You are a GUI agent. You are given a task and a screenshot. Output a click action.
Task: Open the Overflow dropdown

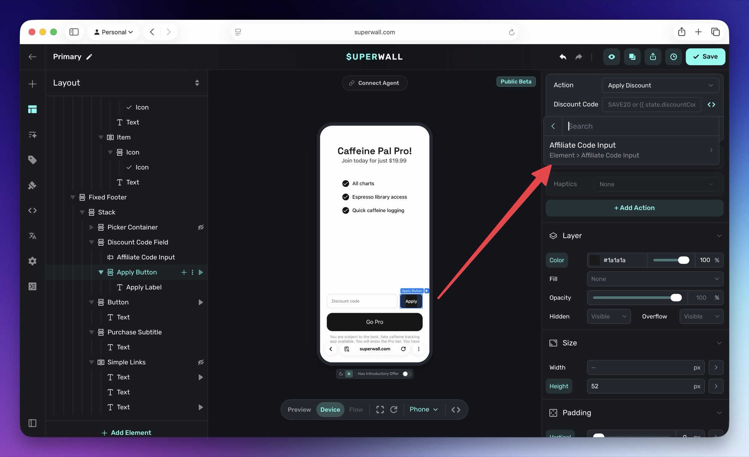[x=701, y=316]
